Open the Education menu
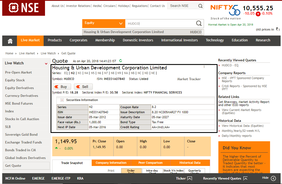Viewport: 282px width, 184px height. click(x=240, y=40)
